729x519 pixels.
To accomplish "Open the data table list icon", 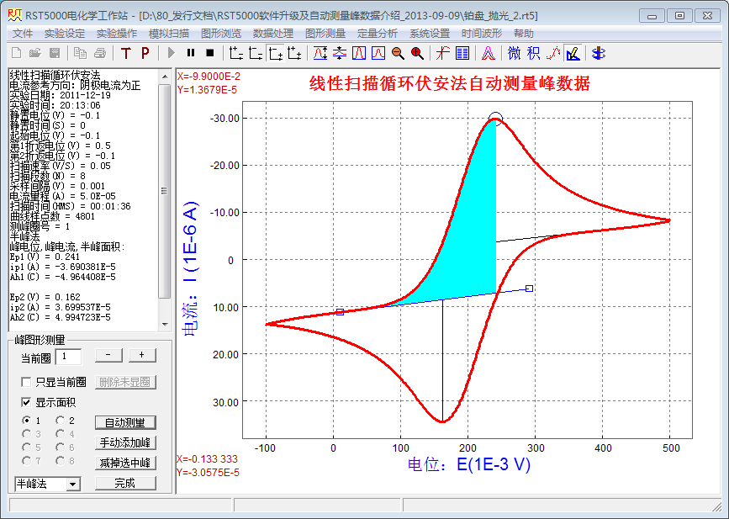I will (x=462, y=53).
